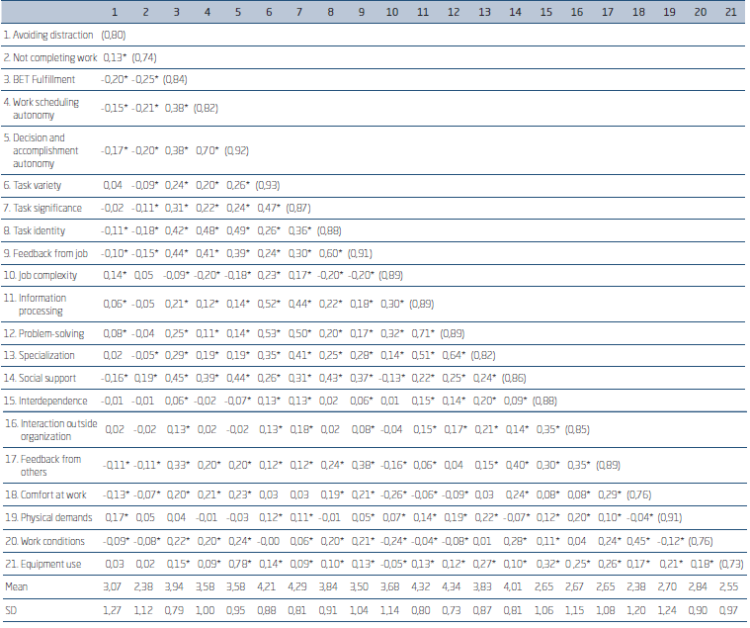Select the 'Task variety' row label

tap(32, 185)
